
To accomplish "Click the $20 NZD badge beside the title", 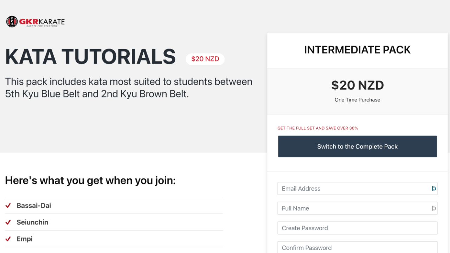I will click(x=205, y=59).
